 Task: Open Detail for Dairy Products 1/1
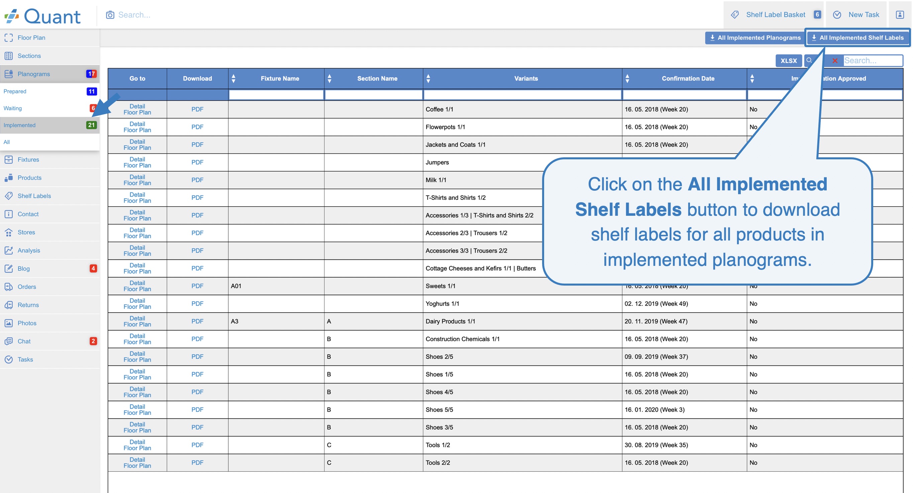tap(137, 318)
